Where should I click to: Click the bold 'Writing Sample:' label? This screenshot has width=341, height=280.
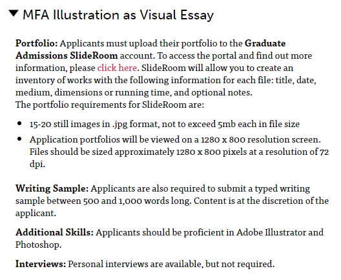pyautogui.click(x=52, y=188)
